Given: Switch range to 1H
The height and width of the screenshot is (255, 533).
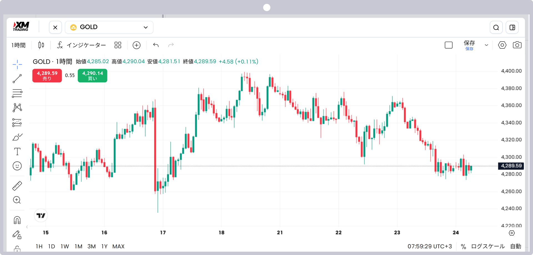Looking at the screenshot, I should (39, 246).
